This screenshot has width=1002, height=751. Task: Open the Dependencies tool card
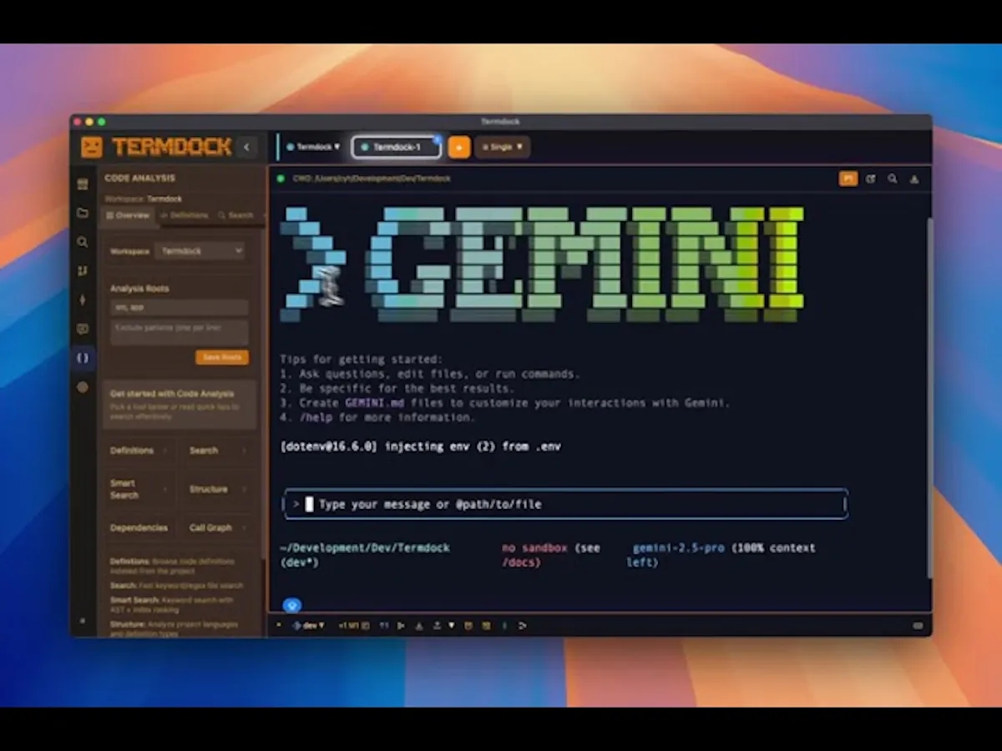139,527
